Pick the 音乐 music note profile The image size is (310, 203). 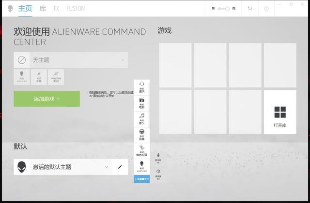pos(141,119)
